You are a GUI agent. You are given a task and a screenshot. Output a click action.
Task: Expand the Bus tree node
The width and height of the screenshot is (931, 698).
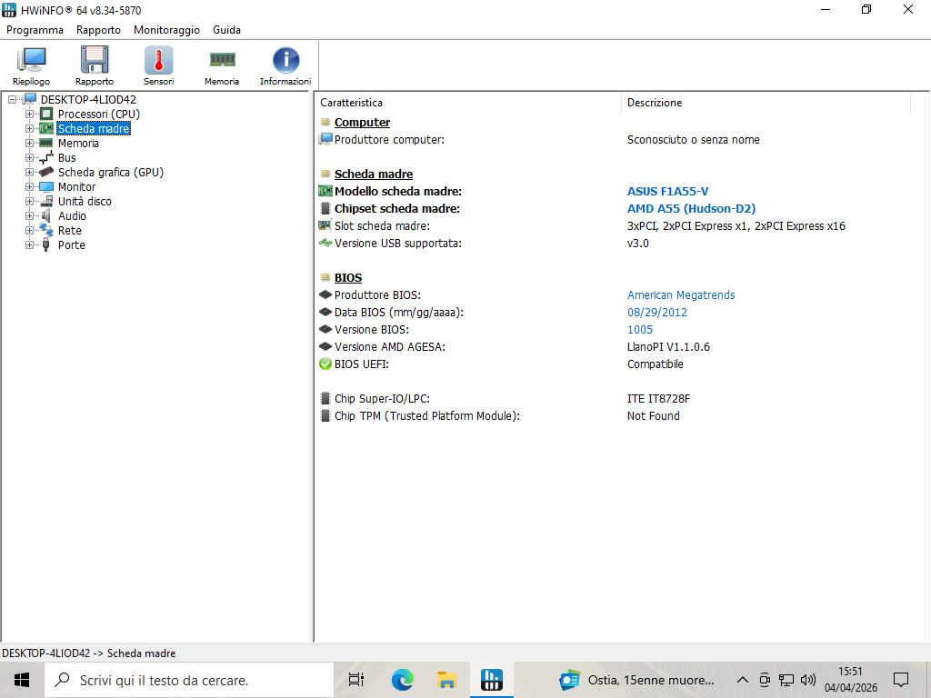coord(29,158)
